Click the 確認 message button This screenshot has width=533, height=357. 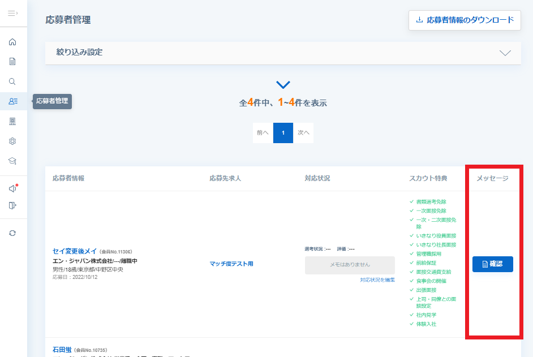[x=493, y=264]
